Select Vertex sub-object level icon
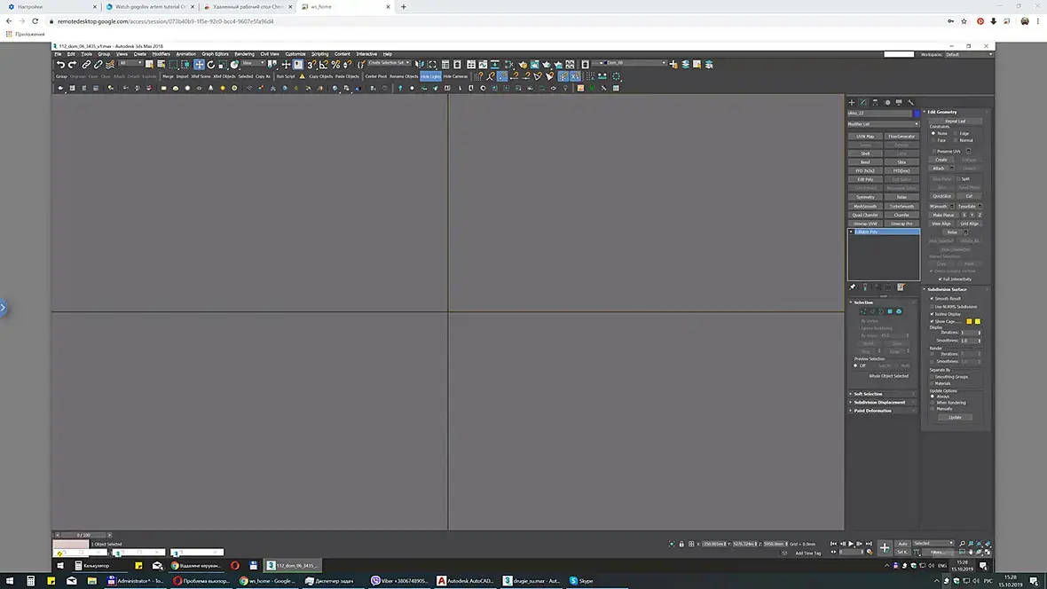Screen dimensions: 1047x589 click(863, 311)
